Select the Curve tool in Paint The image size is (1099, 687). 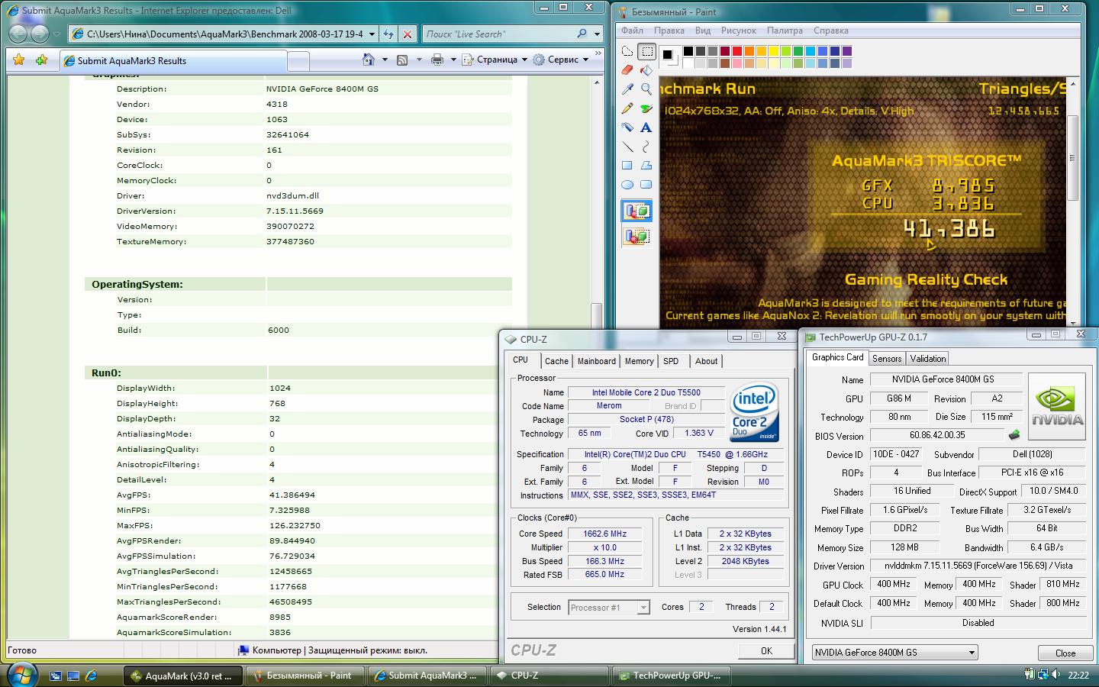tap(646, 147)
